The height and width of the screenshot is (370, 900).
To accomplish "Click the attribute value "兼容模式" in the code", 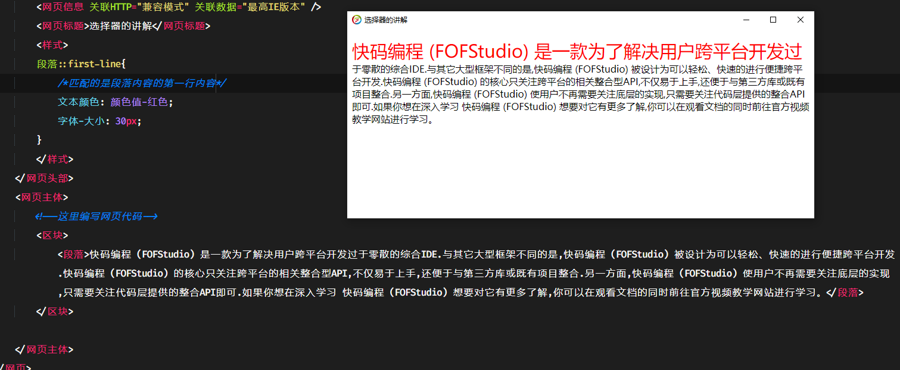I will click(163, 7).
